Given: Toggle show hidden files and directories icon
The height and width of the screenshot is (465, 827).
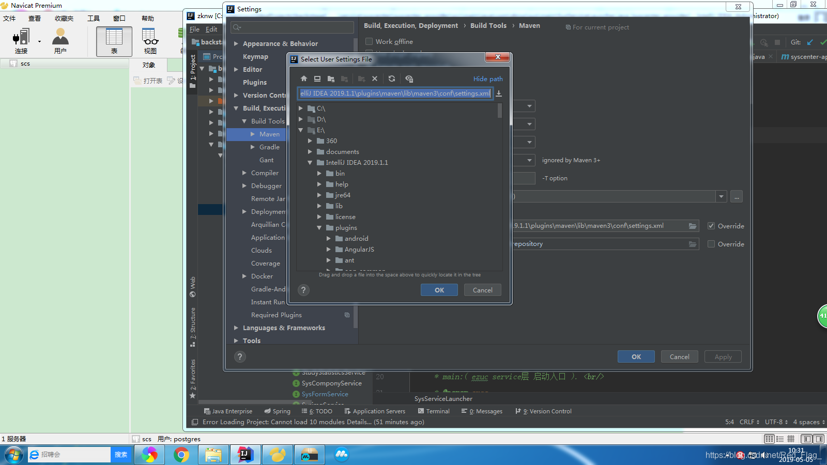Looking at the screenshot, I should pos(409,79).
